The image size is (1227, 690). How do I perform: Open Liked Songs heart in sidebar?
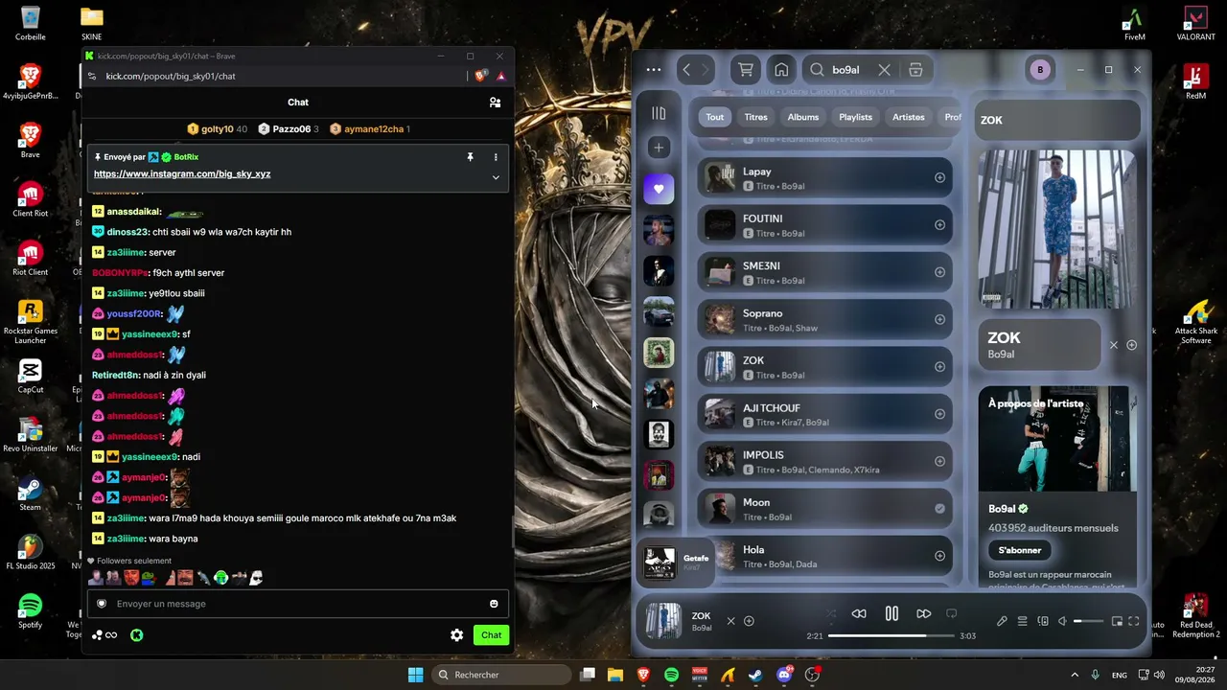pyautogui.click(x=659, y=189)
